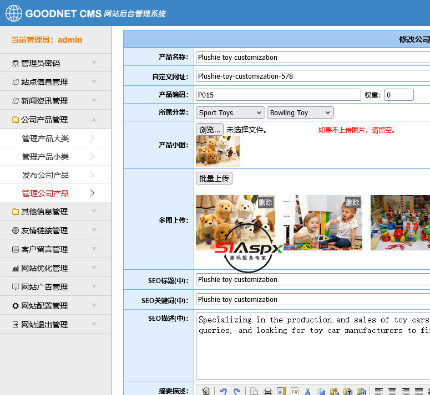Expand the 站点信息管理 menu arrow
430x395 pixels.
(94, 81)
